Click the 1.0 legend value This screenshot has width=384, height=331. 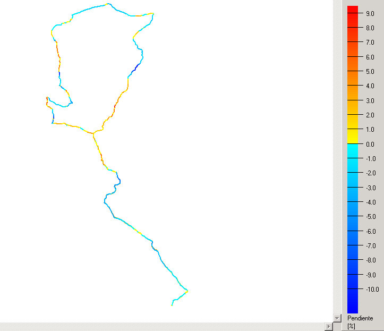(370, 130)
